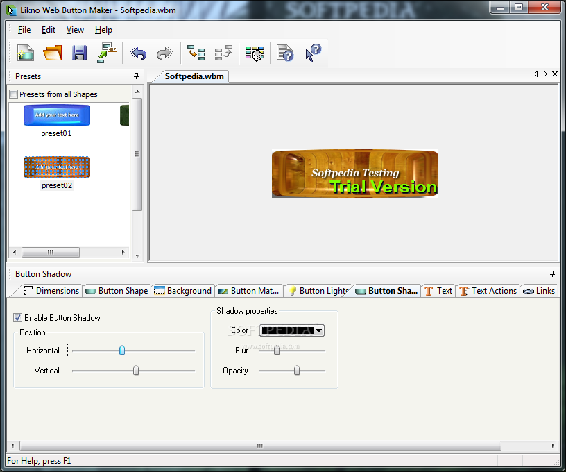Image resolution: width=566 pixels, height=472 pixels.
Task: Open the Edit menu
Action: tap(49, 30)
